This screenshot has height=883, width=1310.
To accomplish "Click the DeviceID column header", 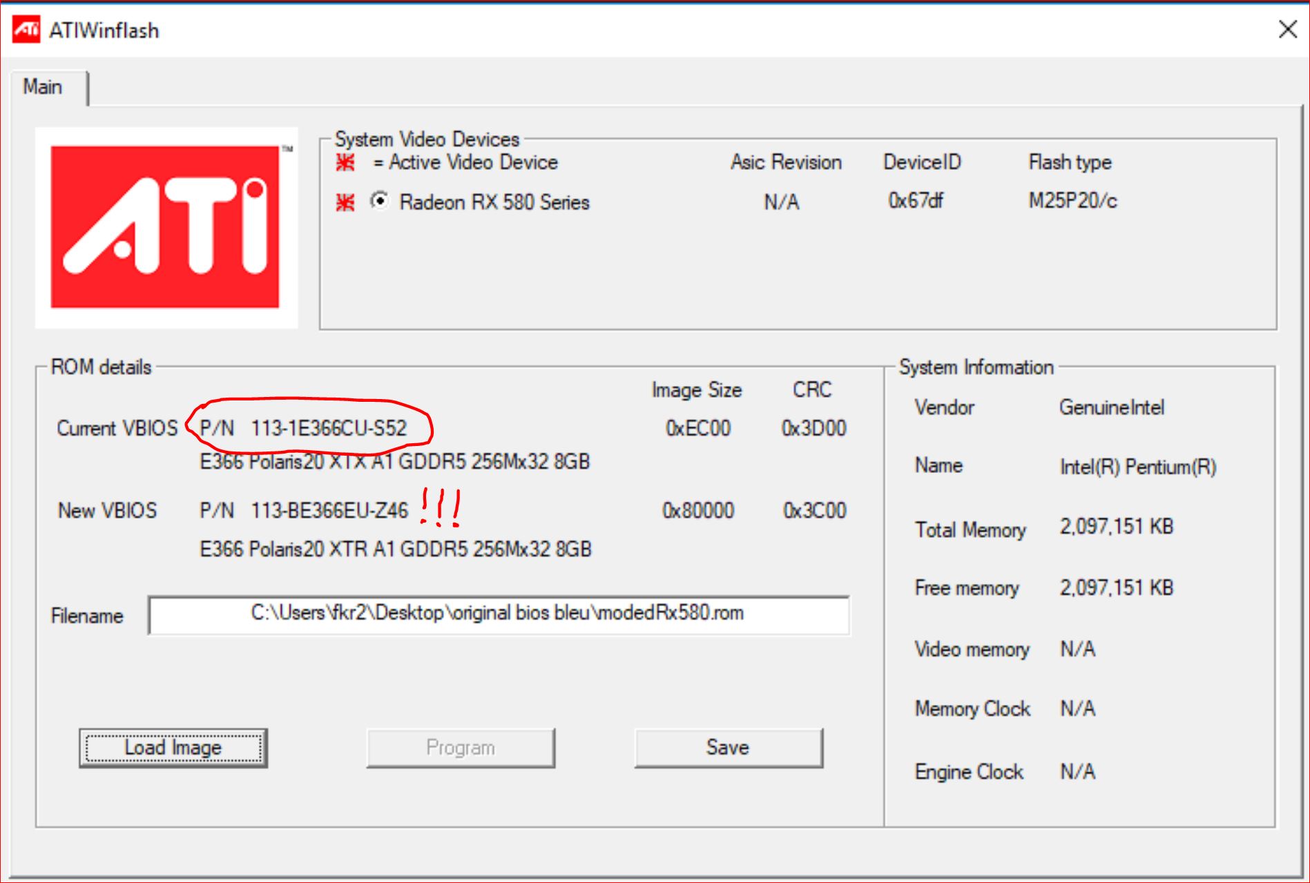I will (x=922, y=162).
